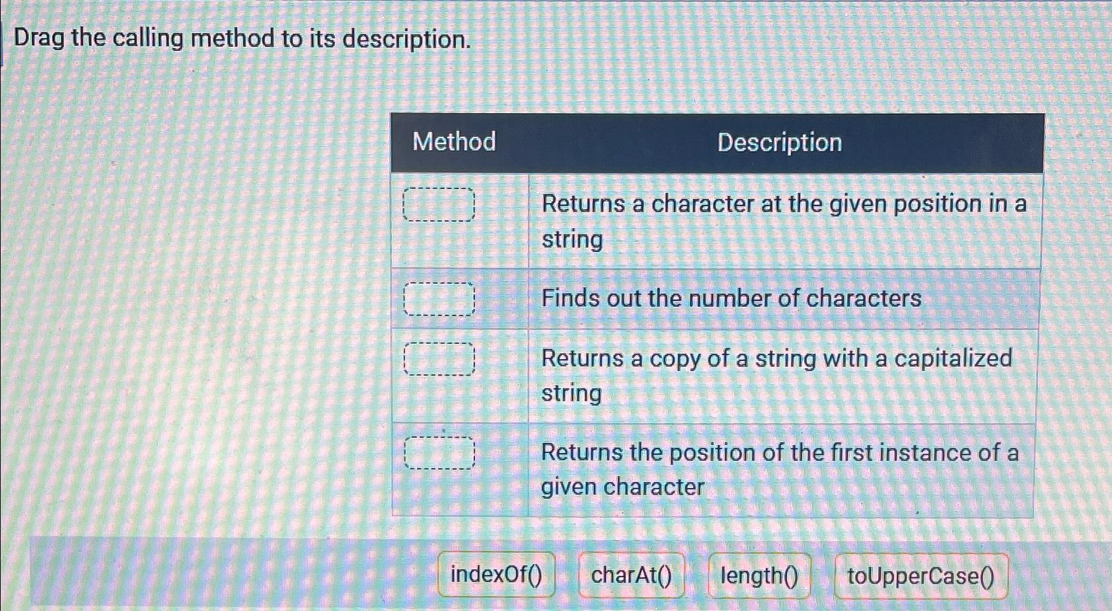Image resolution: width=1112 pixels, height=611 pixels.
Task: Click the empty drop zone for the charAt description
Action: pos(438,205)
